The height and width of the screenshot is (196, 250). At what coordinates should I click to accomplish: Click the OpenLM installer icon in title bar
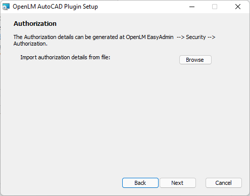(6, 7)
